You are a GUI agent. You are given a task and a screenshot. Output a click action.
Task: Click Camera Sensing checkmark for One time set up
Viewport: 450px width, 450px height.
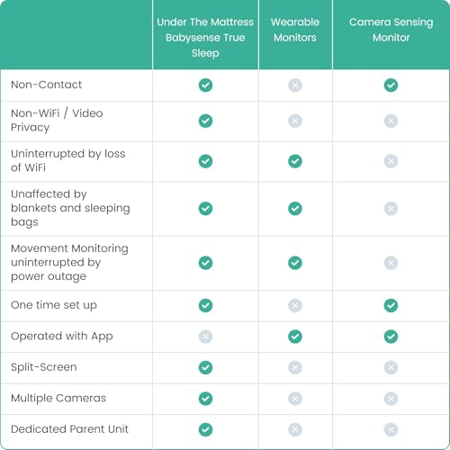[391, 305]
